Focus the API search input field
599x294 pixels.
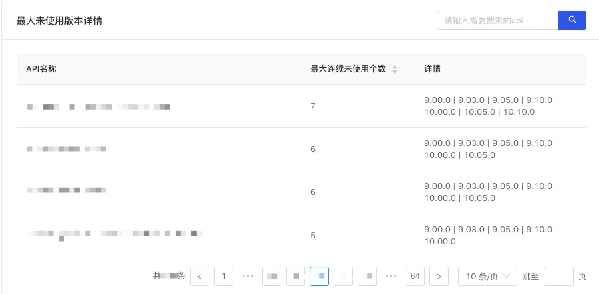[x=497, y=20]
